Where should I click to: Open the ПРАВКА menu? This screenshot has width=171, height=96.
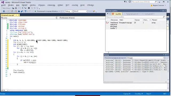(11, 5)
